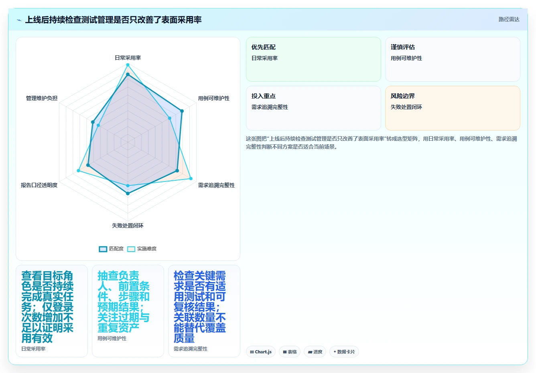536x373 pixels.
Task: Click the 管理维护负担 axis label on the radar
Action: click(42, 98)
